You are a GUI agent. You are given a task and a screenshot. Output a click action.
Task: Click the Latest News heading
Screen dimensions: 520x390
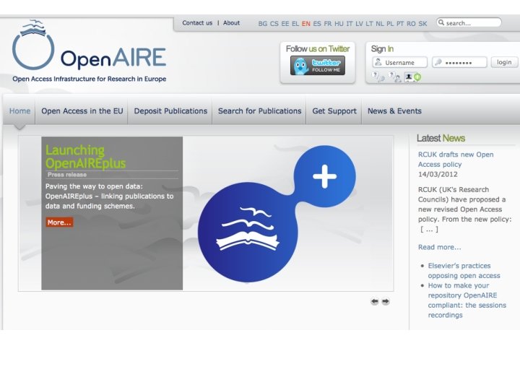click(x=441, y=138)
